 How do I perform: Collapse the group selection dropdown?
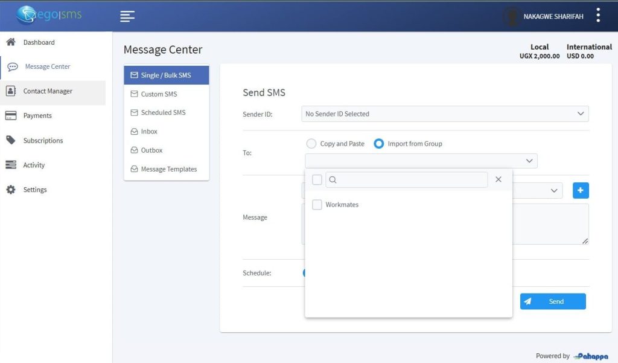point(529,161)
